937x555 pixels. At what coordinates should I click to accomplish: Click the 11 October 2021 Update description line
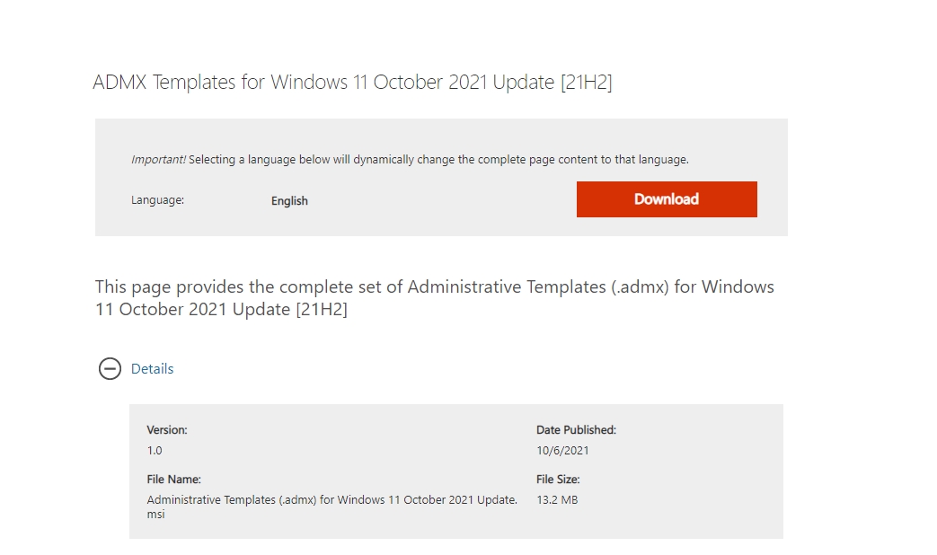221,310
